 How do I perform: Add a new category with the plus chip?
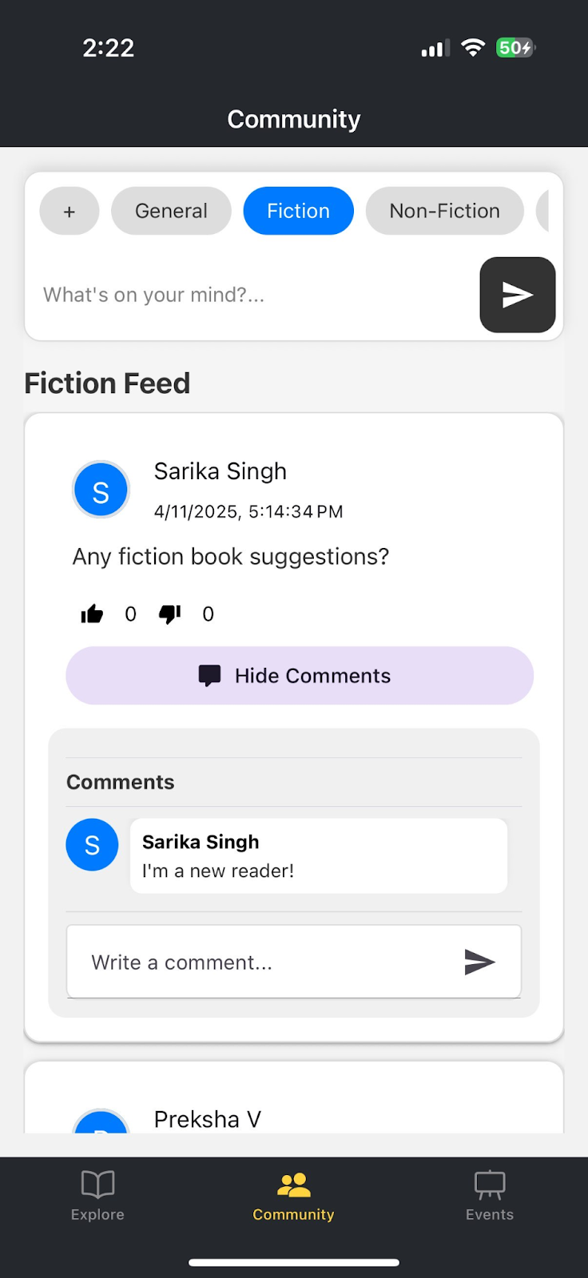click(x=70, y=211)
